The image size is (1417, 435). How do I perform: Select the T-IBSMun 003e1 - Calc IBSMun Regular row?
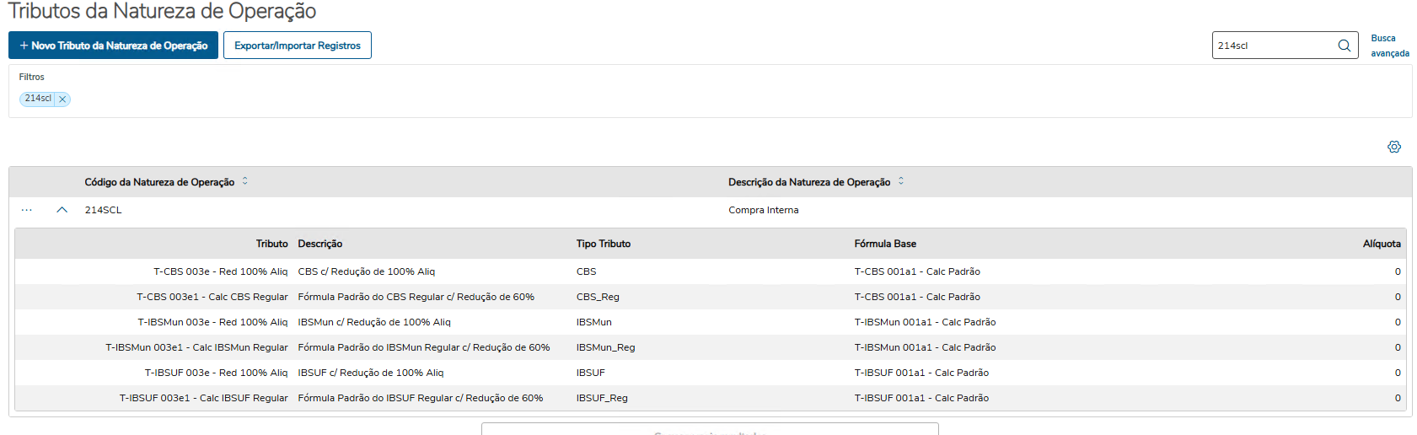(196, 347)
